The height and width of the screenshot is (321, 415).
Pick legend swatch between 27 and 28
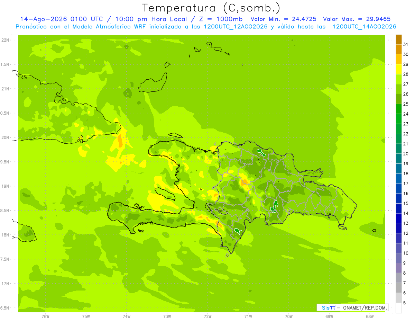coord(399,79)
